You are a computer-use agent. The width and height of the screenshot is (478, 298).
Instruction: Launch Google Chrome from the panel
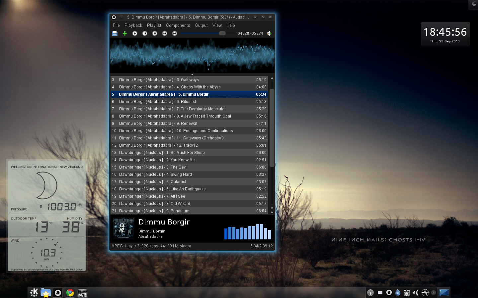coord(70,292)
